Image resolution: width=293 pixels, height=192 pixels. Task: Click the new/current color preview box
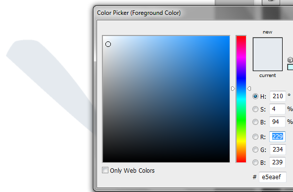pos(268,54)
